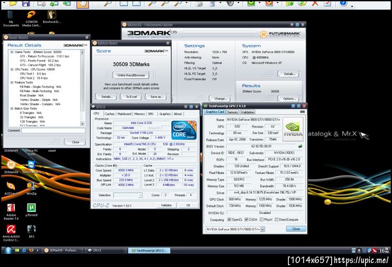Toggle the DirectCompute checkbox in GPU-Z
Screen dimensions: 392x267
276,219
